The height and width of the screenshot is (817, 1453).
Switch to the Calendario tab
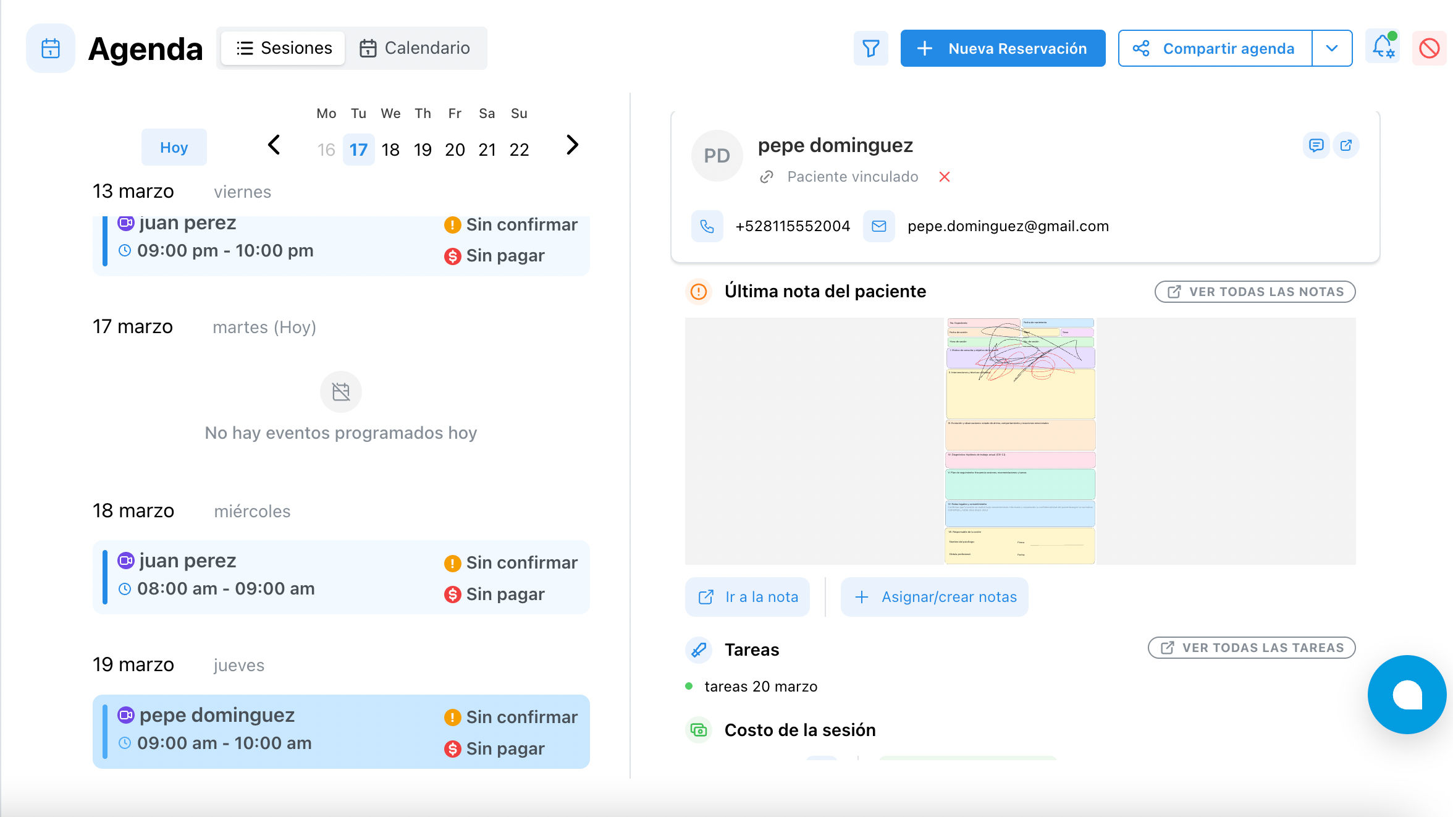[415, 48]
